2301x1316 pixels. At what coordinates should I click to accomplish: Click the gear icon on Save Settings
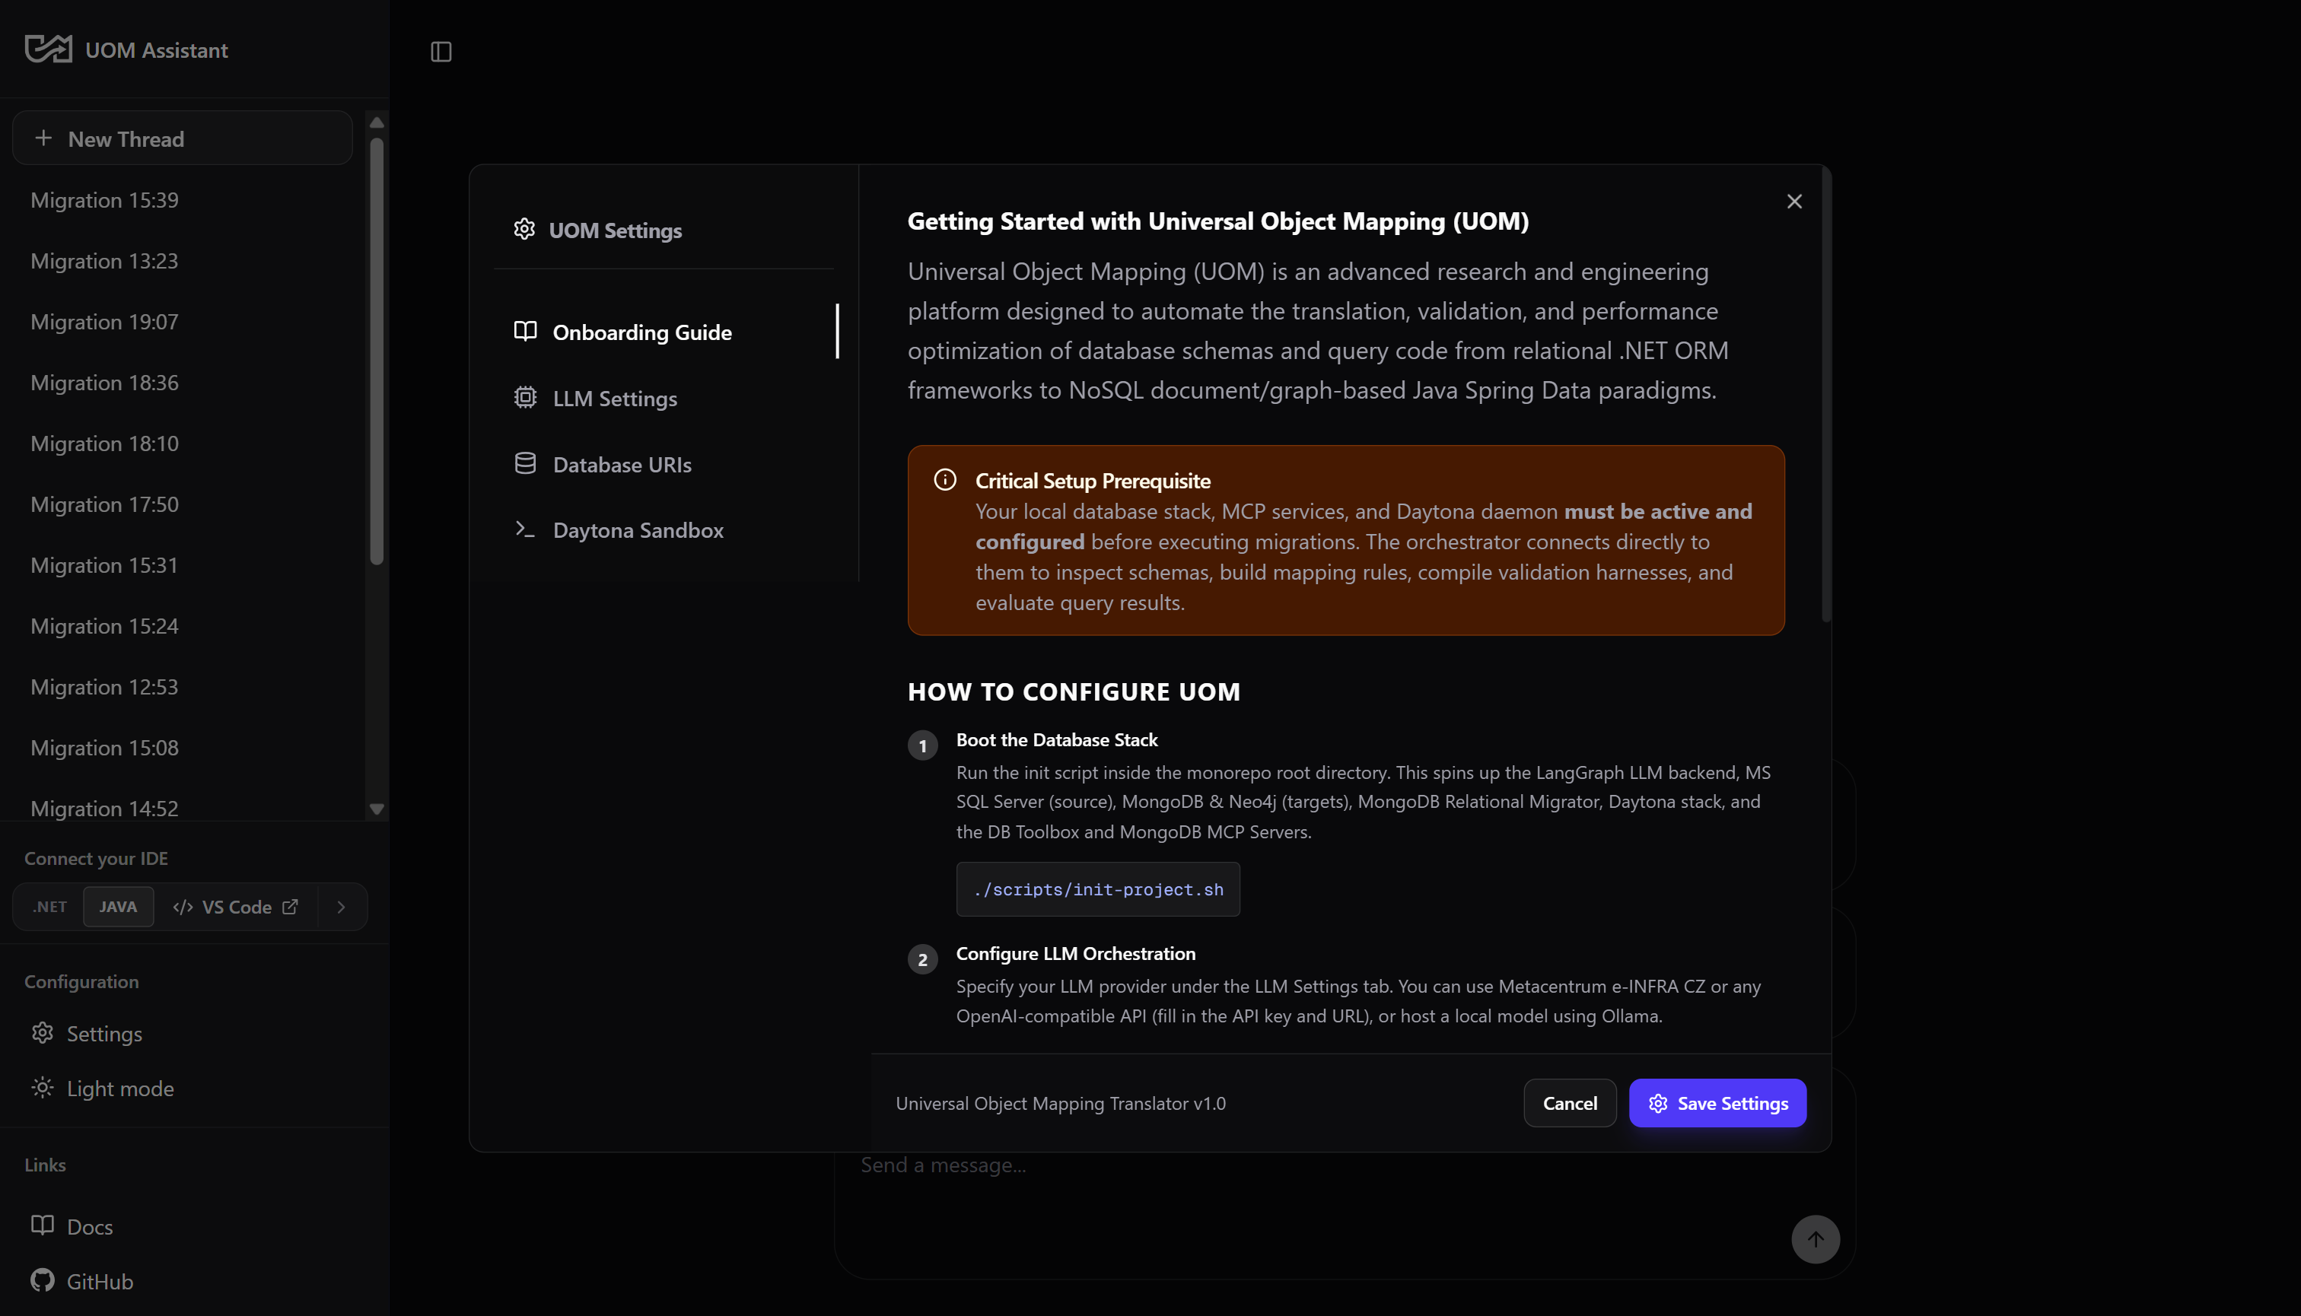[x=1658, y=1104]
